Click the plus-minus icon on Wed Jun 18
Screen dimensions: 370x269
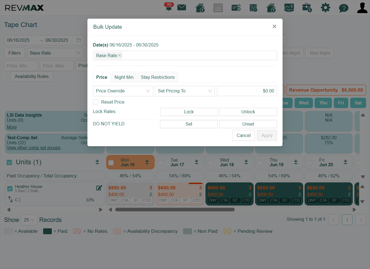tap(246, 162)
